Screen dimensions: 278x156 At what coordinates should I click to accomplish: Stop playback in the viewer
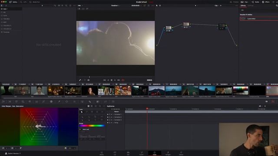tap(112, 80)
